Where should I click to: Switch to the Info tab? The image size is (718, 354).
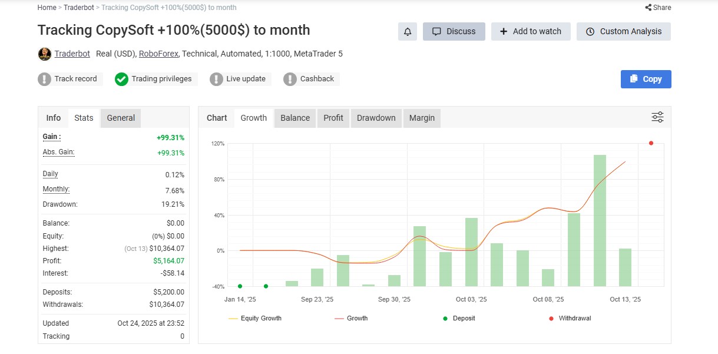54,118
